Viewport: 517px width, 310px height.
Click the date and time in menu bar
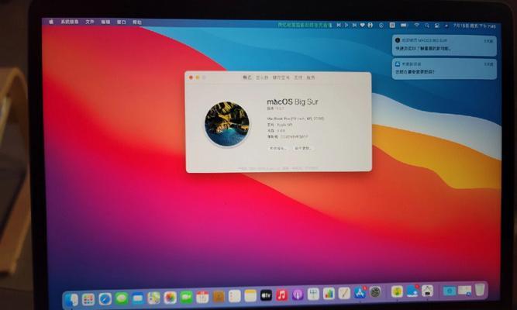pos(474,26)
